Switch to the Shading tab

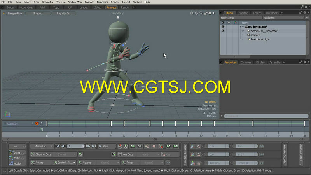coord(243,13)
